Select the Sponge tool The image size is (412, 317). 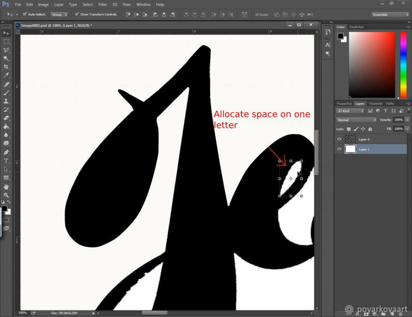pyautogui.click(x=6, y=143)
